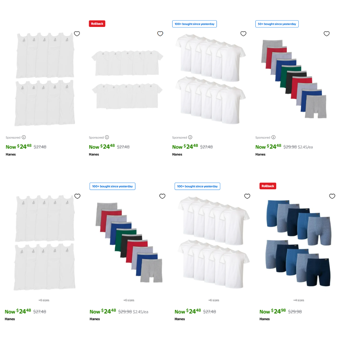Open info icon beside first Sponsored label
Viewport: 341px width, 341px height.
pos(24,137)
